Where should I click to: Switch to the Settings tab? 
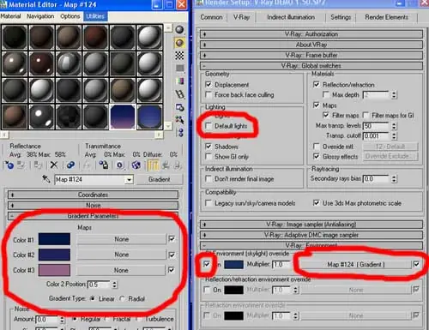coord(341,17)
